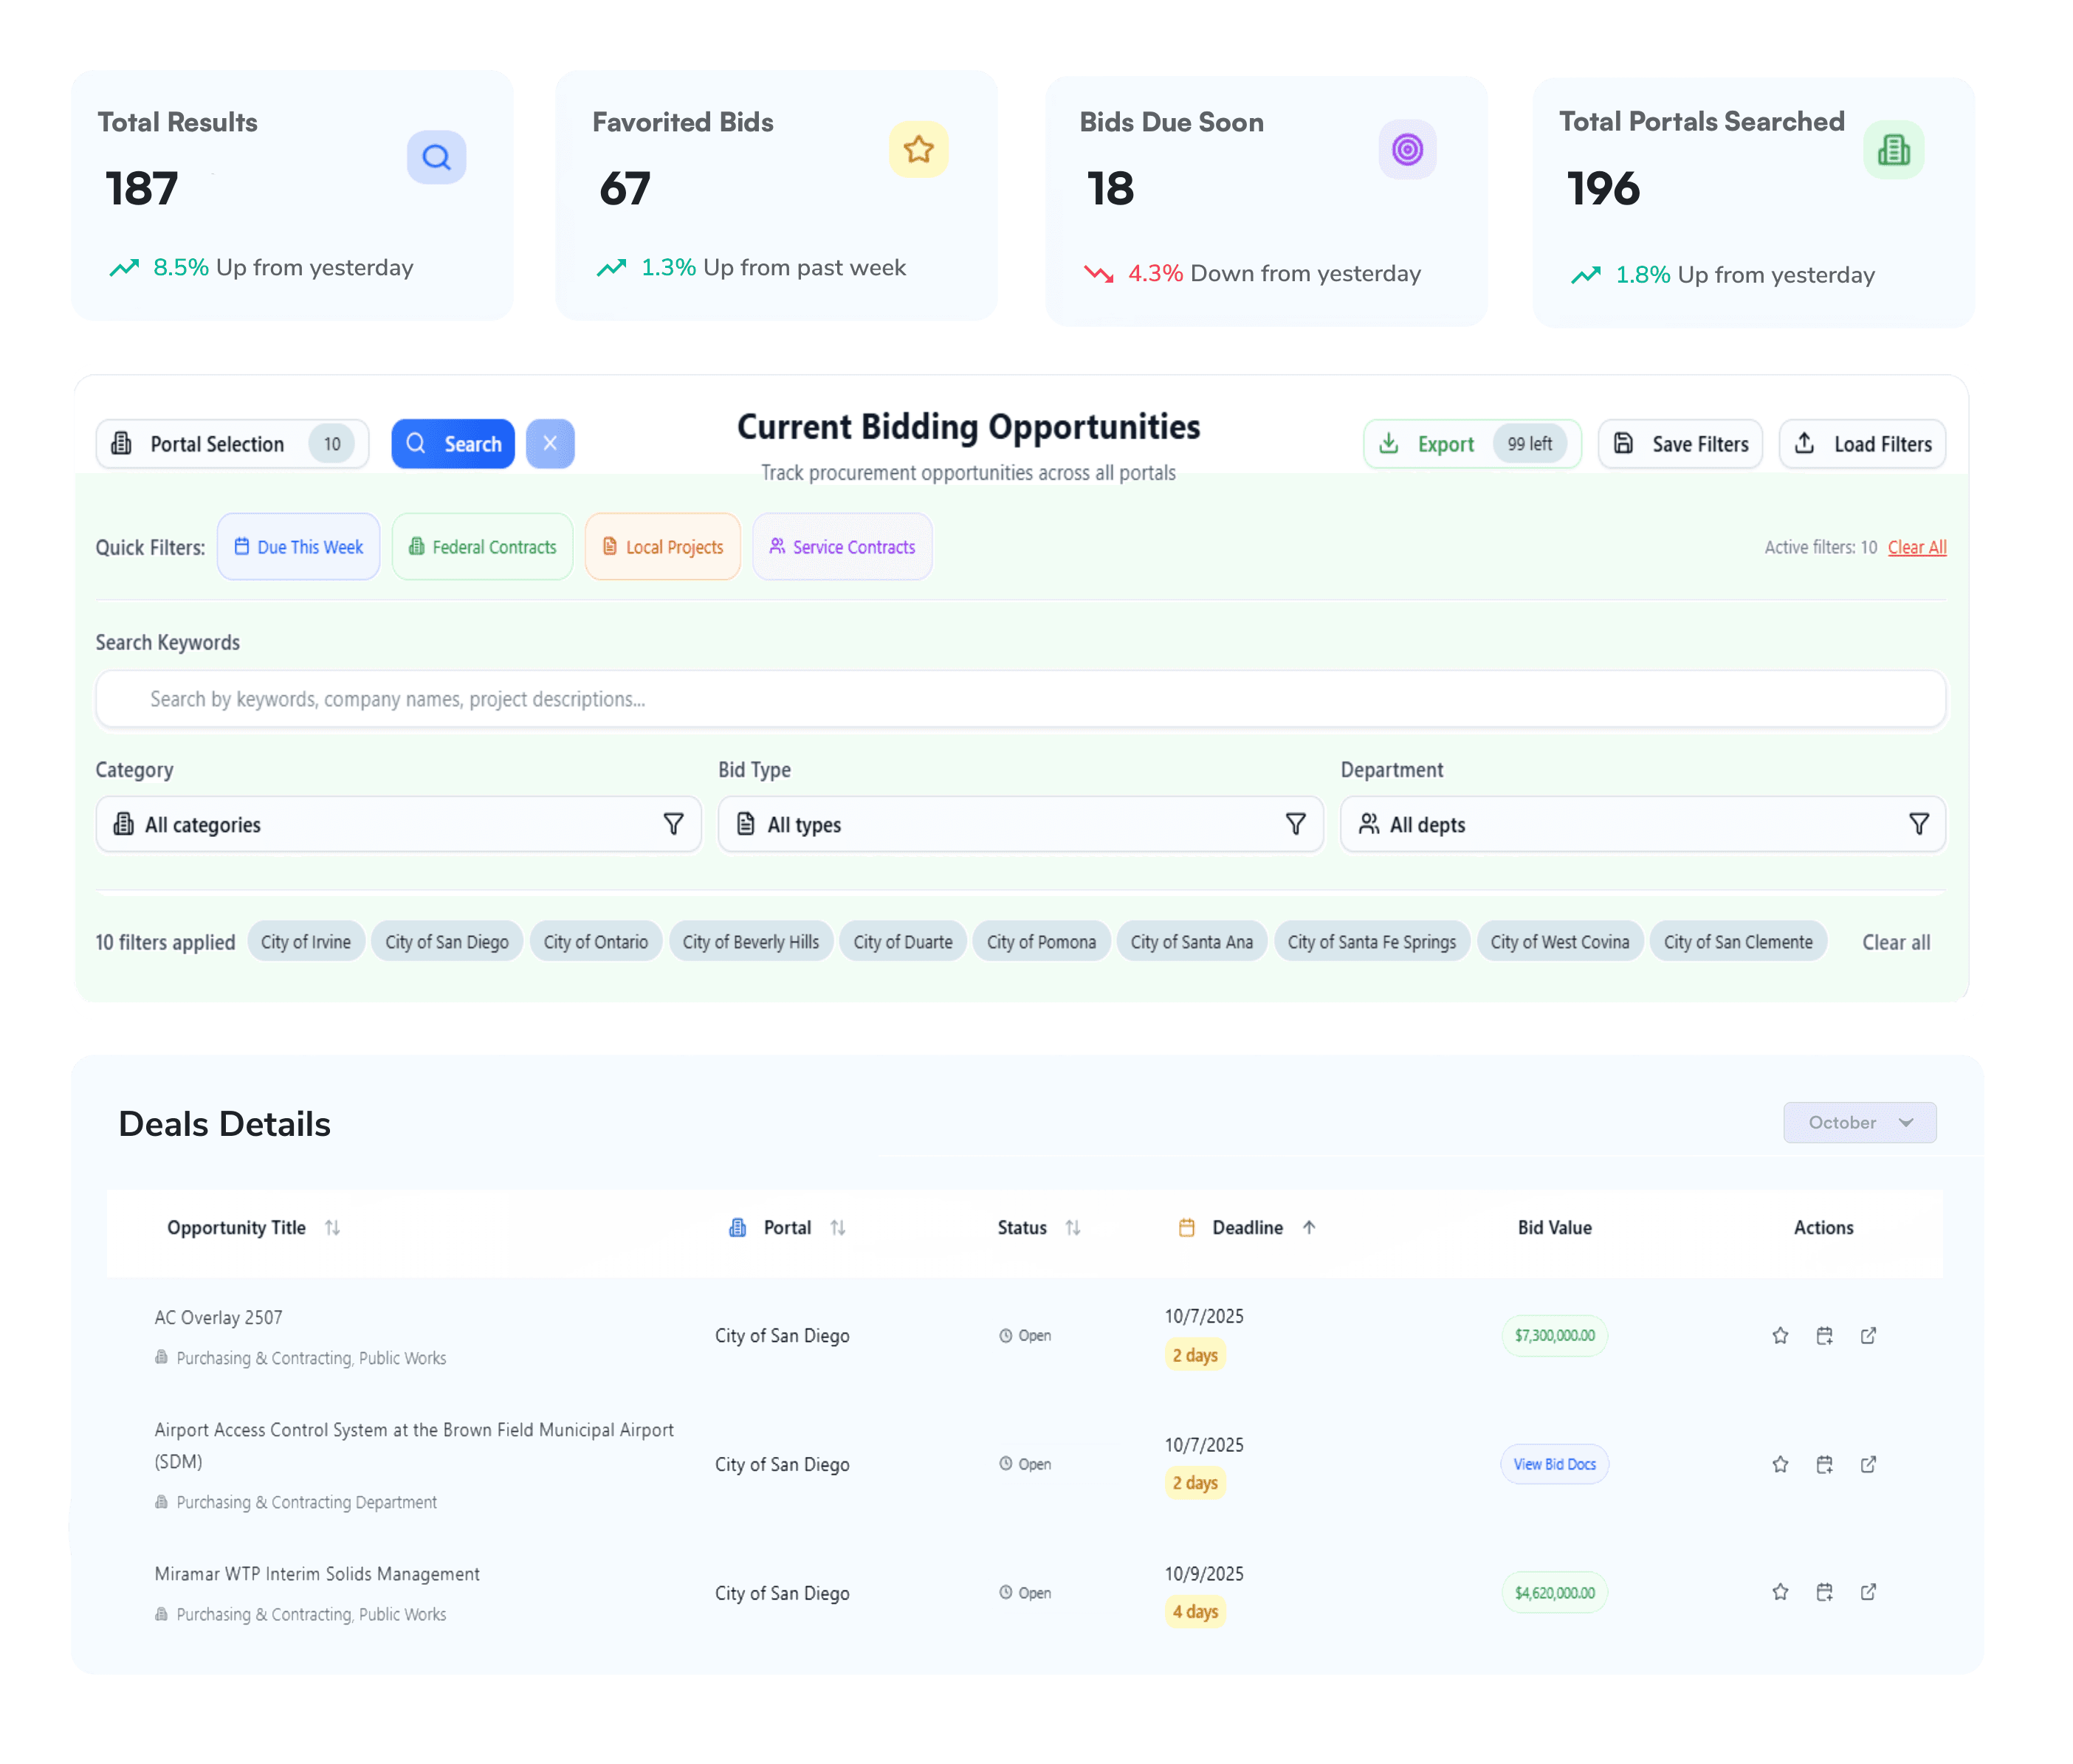Viewport: 2073px width, 1764px height.
Task: Click funnel icon in Category dropdown
Action: 673,824
